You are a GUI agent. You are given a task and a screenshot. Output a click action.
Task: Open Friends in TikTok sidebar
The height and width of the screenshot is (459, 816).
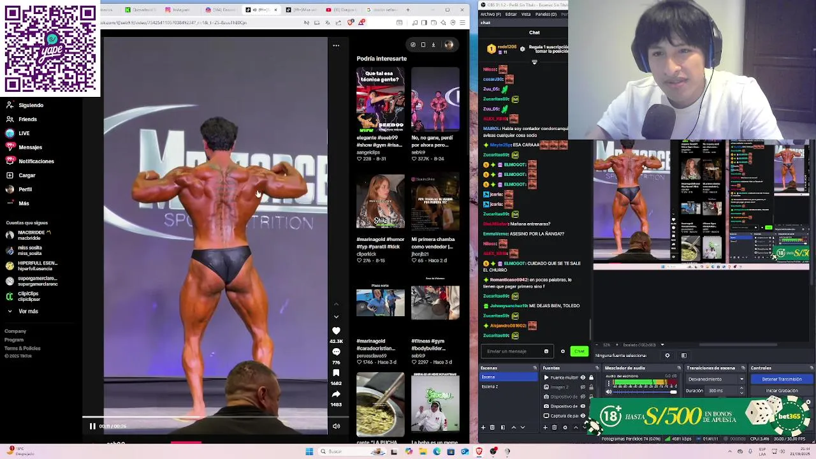[x=22, y=119]
